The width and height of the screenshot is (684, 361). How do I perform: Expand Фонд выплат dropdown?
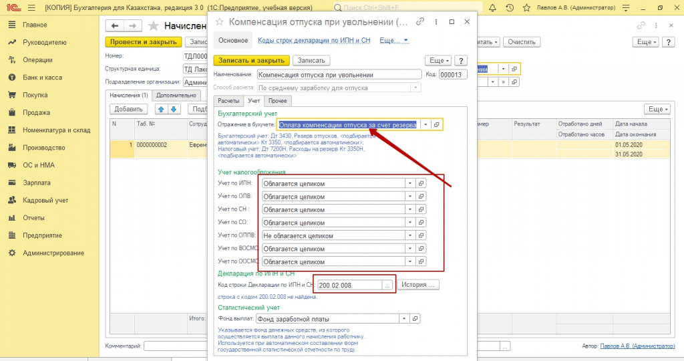(x=404, y=319)
